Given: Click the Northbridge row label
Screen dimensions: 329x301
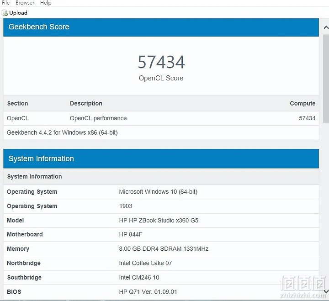Looking at the screenshot, I should pos(24,263).
